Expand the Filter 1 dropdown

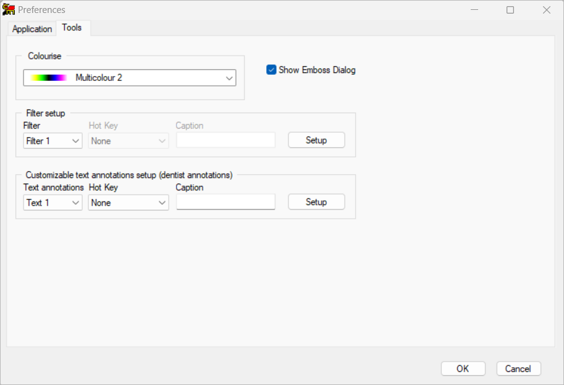[x=53, y=141]
